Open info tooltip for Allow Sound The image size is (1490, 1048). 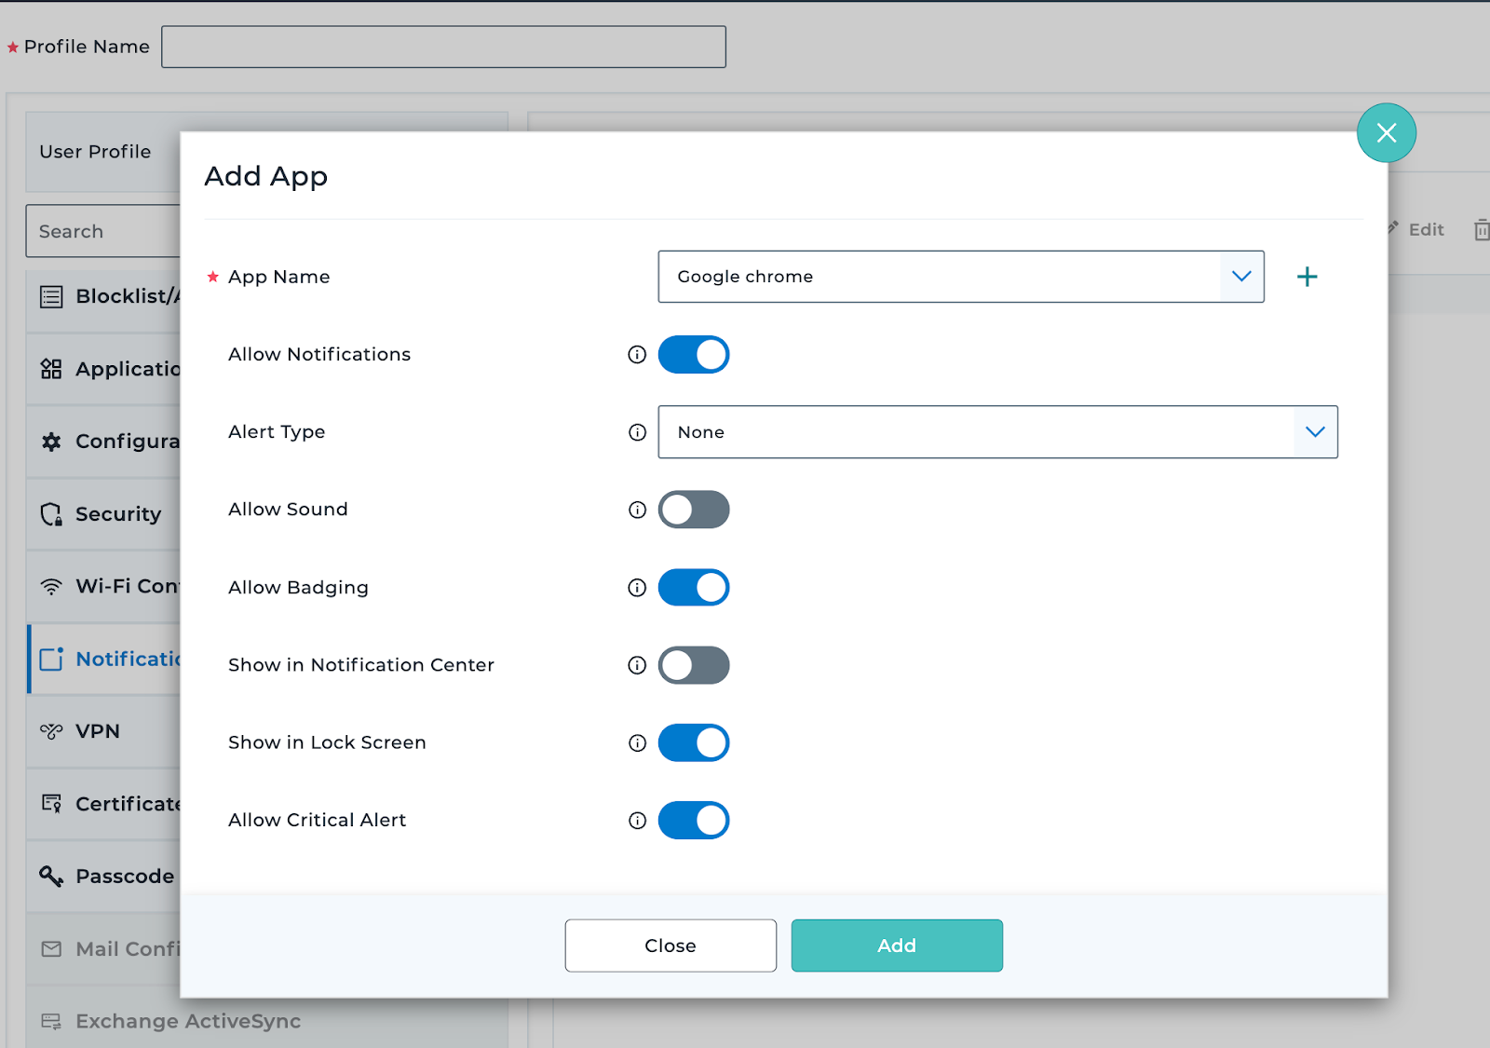[x=637, y=510]
